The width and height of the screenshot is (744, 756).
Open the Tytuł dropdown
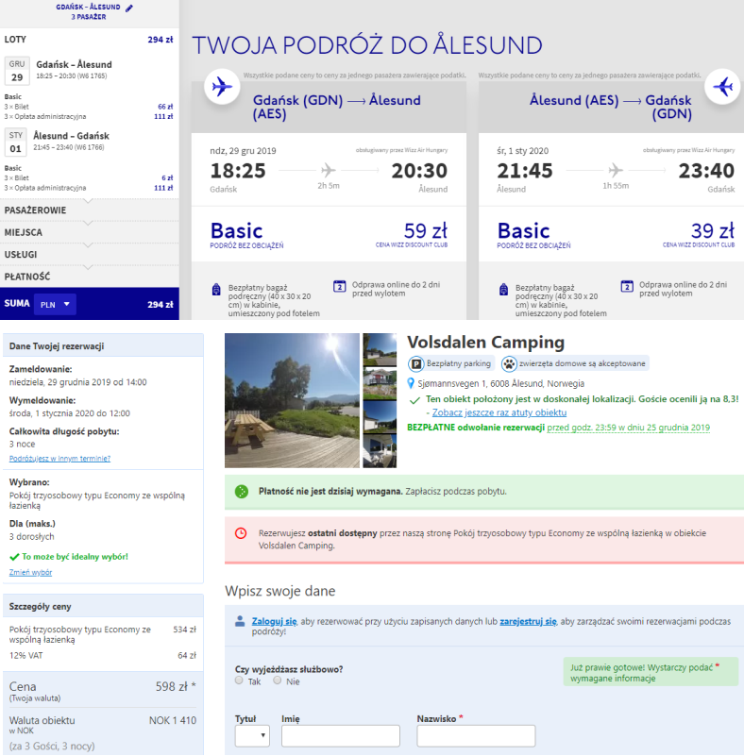(251, 736)
